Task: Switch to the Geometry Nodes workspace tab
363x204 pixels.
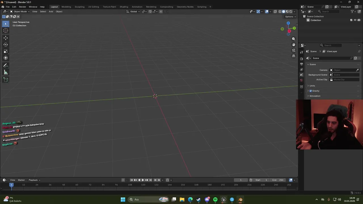Action: point(185,7)
